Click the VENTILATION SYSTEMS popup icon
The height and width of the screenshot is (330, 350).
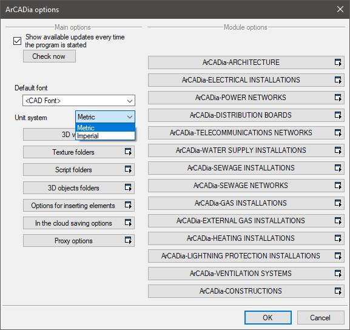coord(338,274)
